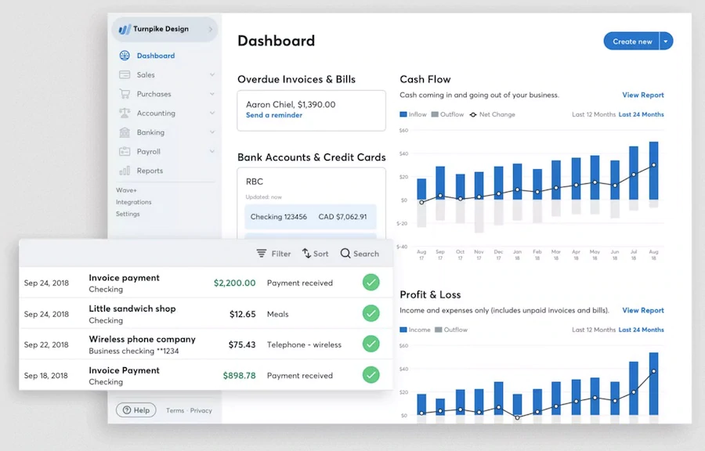The height and width of the screenshot is (451, 705).
Task: Click the Dashboard globe icon in sidebar
Action: [125, 56]
